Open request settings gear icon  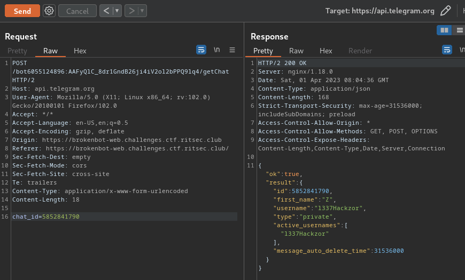pyautogui.click(x=49, y=11)
